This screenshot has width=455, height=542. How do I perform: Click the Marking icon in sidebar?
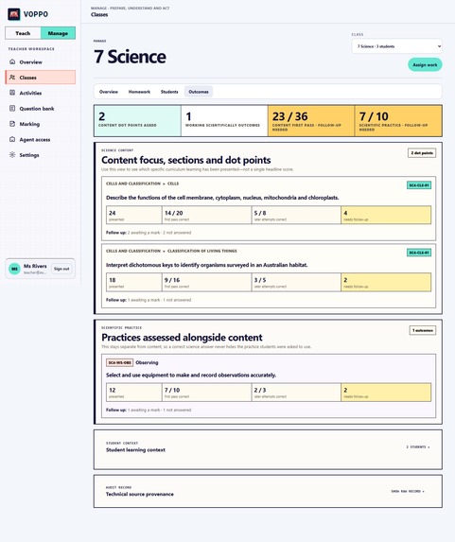(12, 124)
